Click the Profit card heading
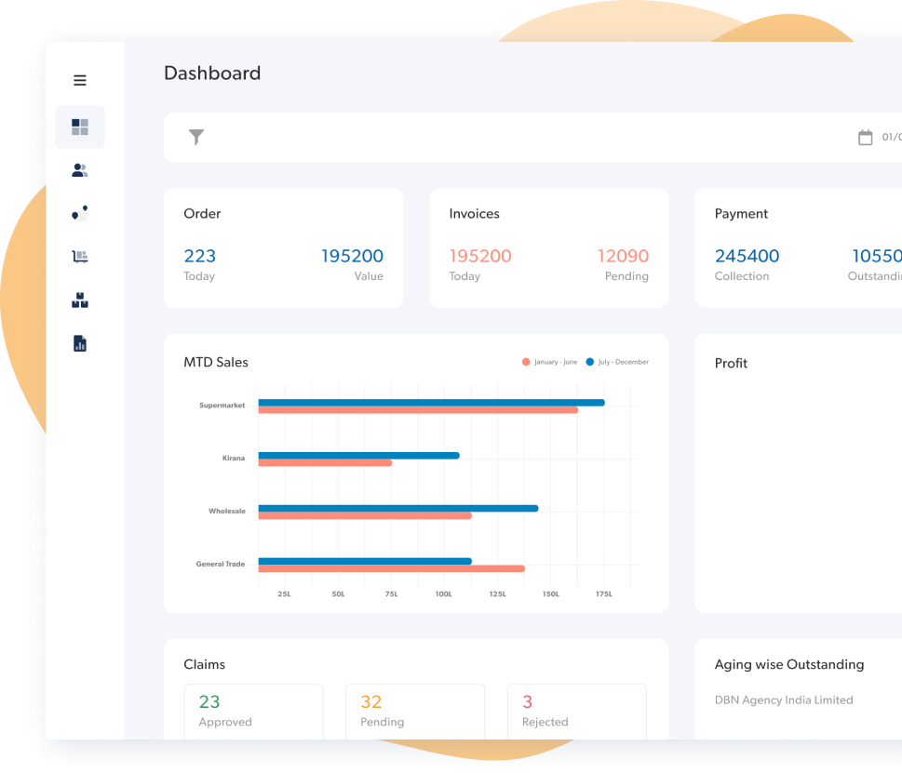The image size is (902, 773). tap(731, 363)
